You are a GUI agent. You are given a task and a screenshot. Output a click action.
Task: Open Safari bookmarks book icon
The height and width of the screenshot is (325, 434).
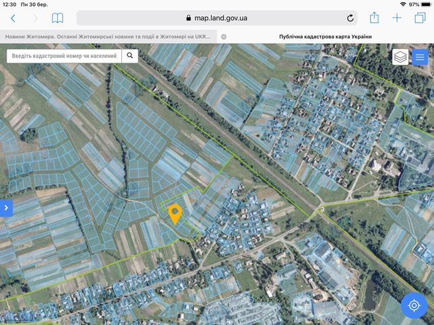pos(57,18)
